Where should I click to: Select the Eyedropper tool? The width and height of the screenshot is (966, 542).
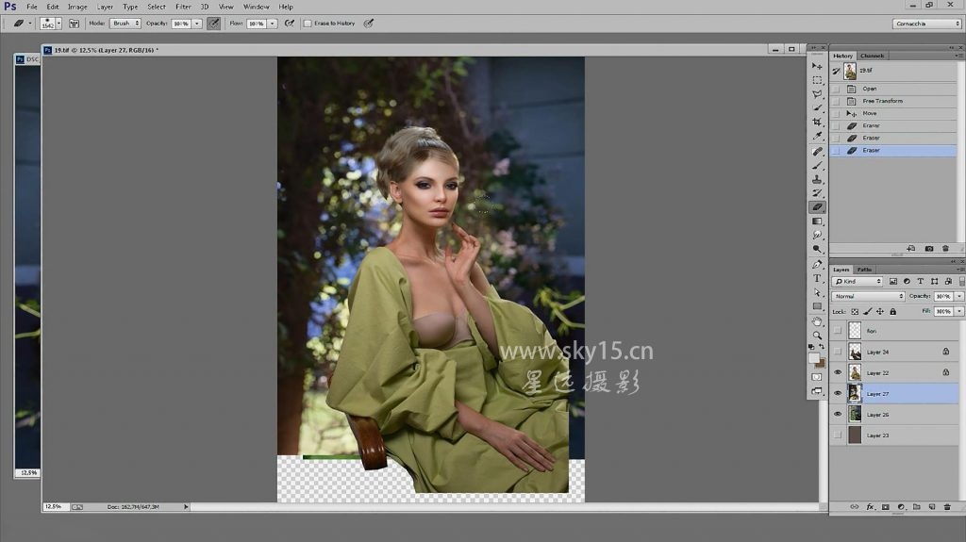[x=817, y=136]
